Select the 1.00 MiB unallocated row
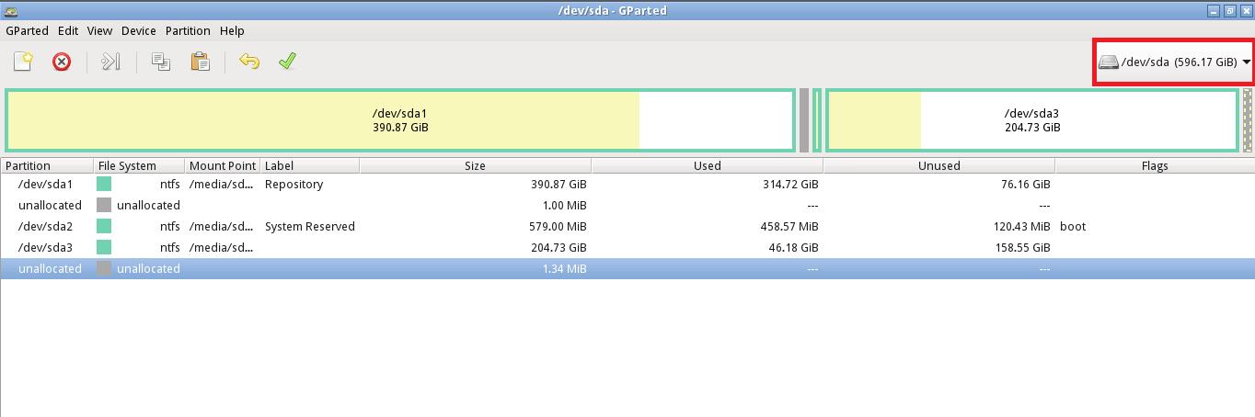Viewport: 1255px width, 417px height. click(x=627, y=205)
